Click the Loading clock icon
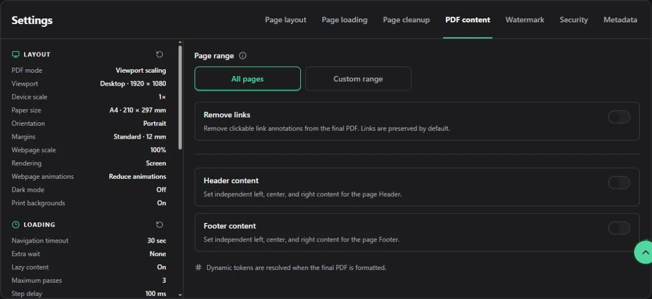 click(16, 224)
